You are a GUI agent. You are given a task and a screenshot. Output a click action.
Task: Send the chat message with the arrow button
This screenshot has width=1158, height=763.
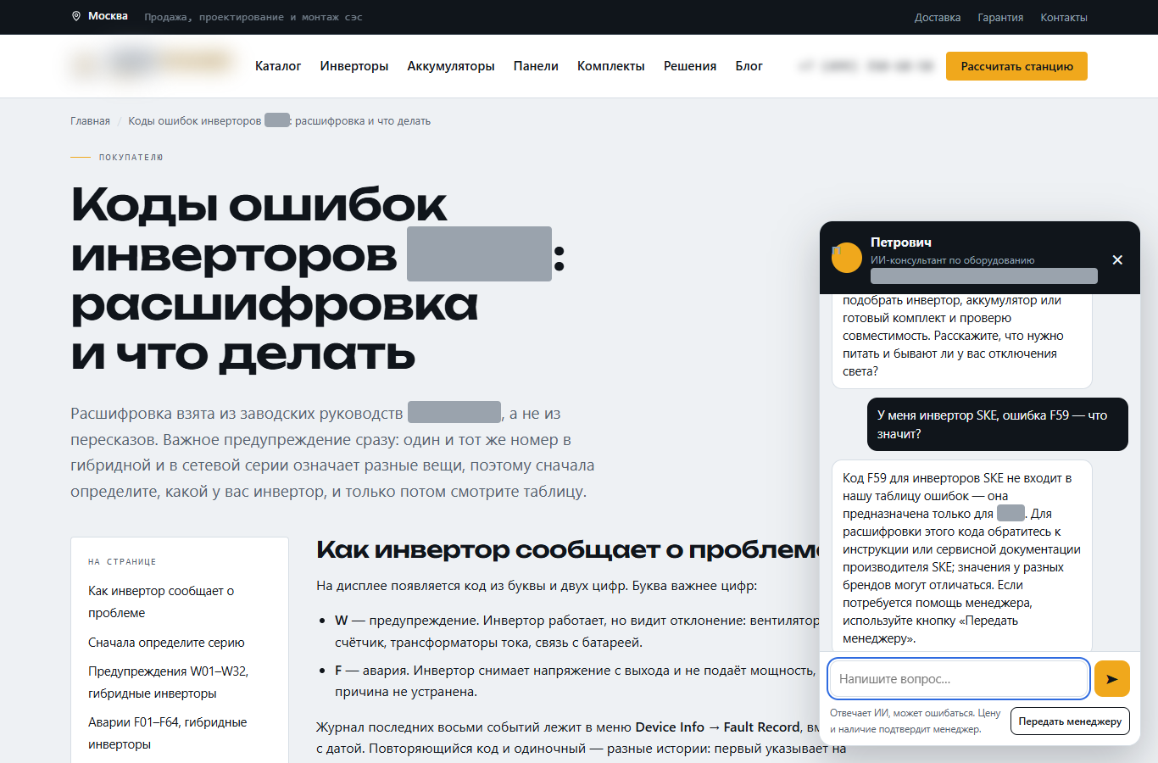coord(1112,679)
